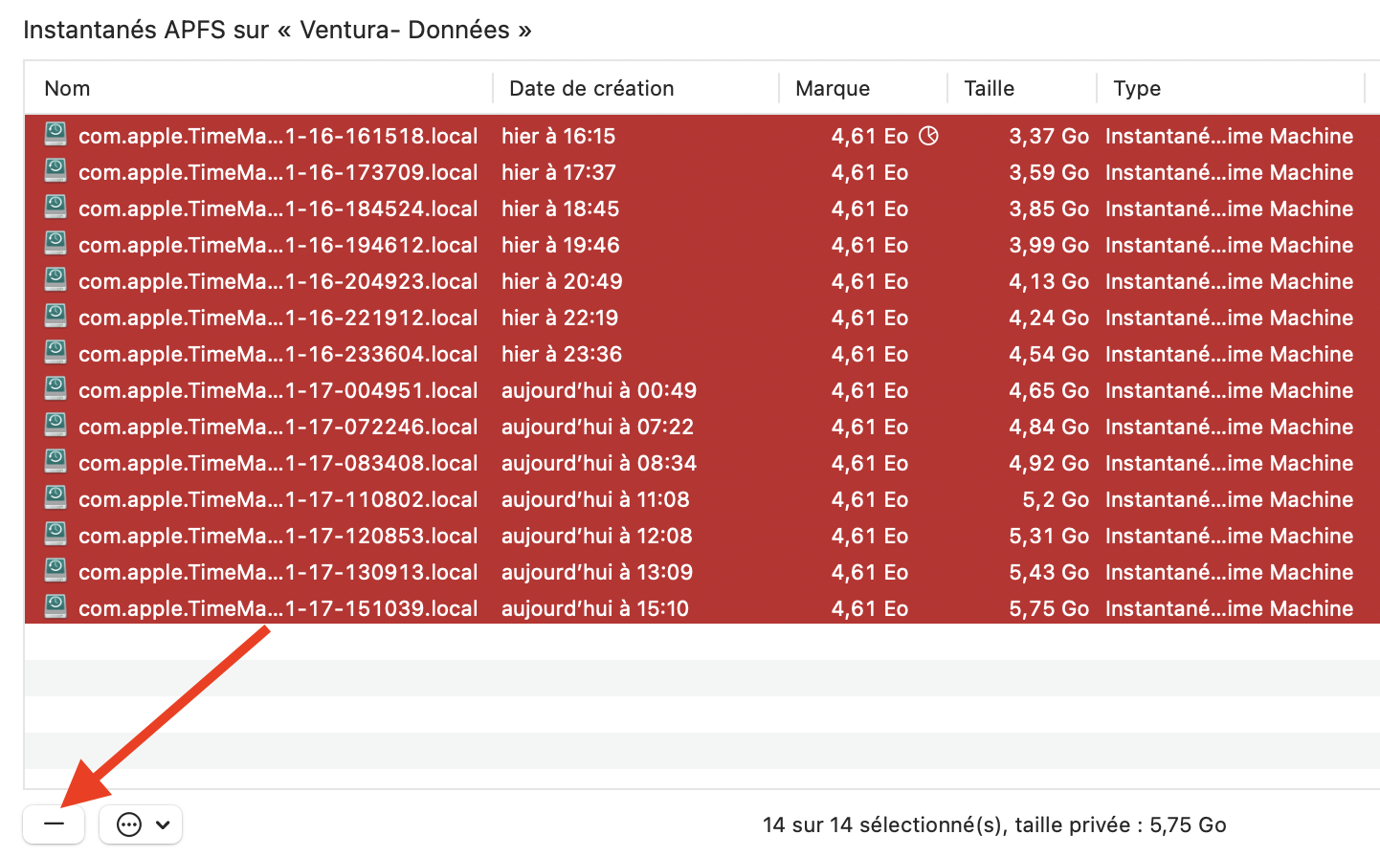Click the clock mark icon beside 4,61 Eo
Viewport: 1380px width, 857px height.
[928, 136]
